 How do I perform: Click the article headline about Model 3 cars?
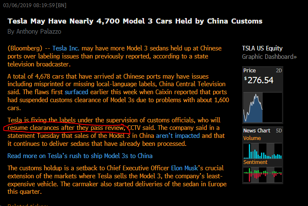(135, 21)
